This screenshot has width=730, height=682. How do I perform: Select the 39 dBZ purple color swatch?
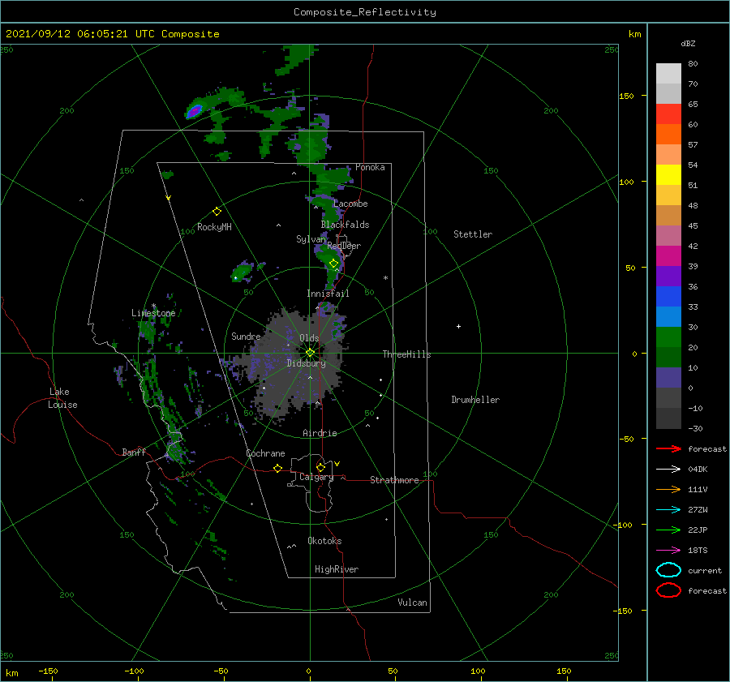(668, 276)
